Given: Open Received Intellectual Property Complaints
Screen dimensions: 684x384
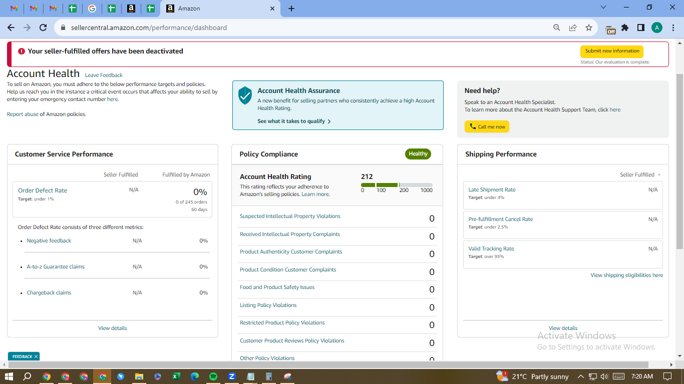Looking at the screenshot, I should [290, 234].
